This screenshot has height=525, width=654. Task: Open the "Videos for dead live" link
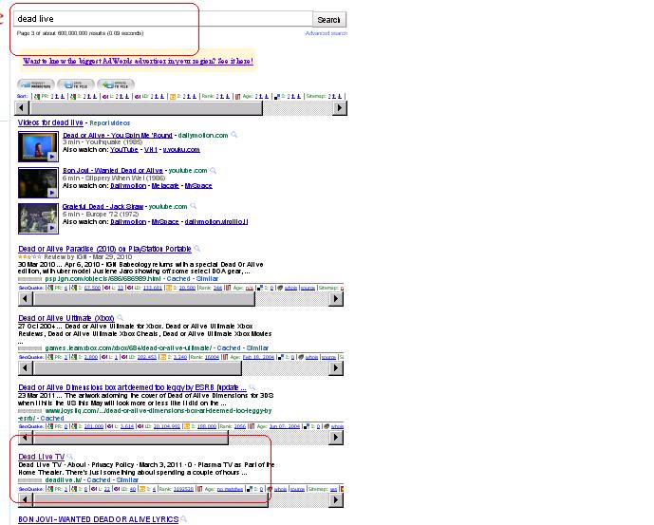(x=50, y=122)
